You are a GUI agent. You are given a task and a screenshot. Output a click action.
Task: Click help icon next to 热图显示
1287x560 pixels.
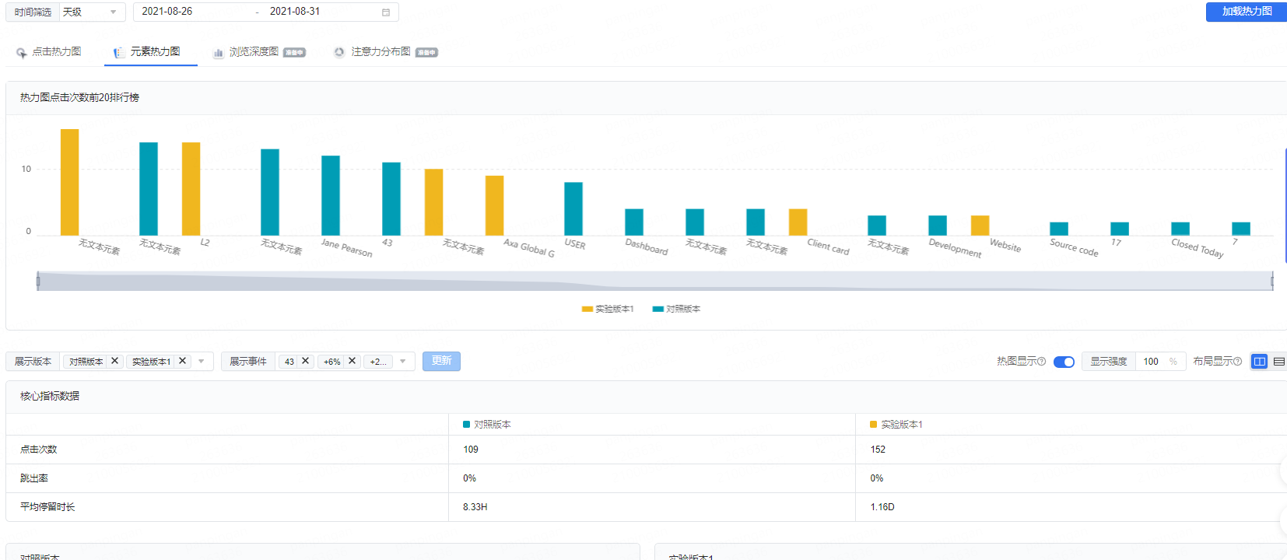(x=1042, y=362)
